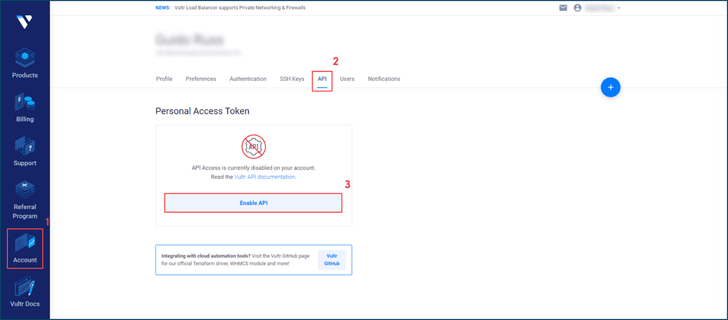Switch to the Authentication tab
The image size is (728, 320).
tap(248, 79)
